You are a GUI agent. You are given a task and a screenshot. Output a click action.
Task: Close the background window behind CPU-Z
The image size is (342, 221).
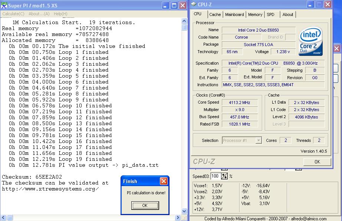337,49
